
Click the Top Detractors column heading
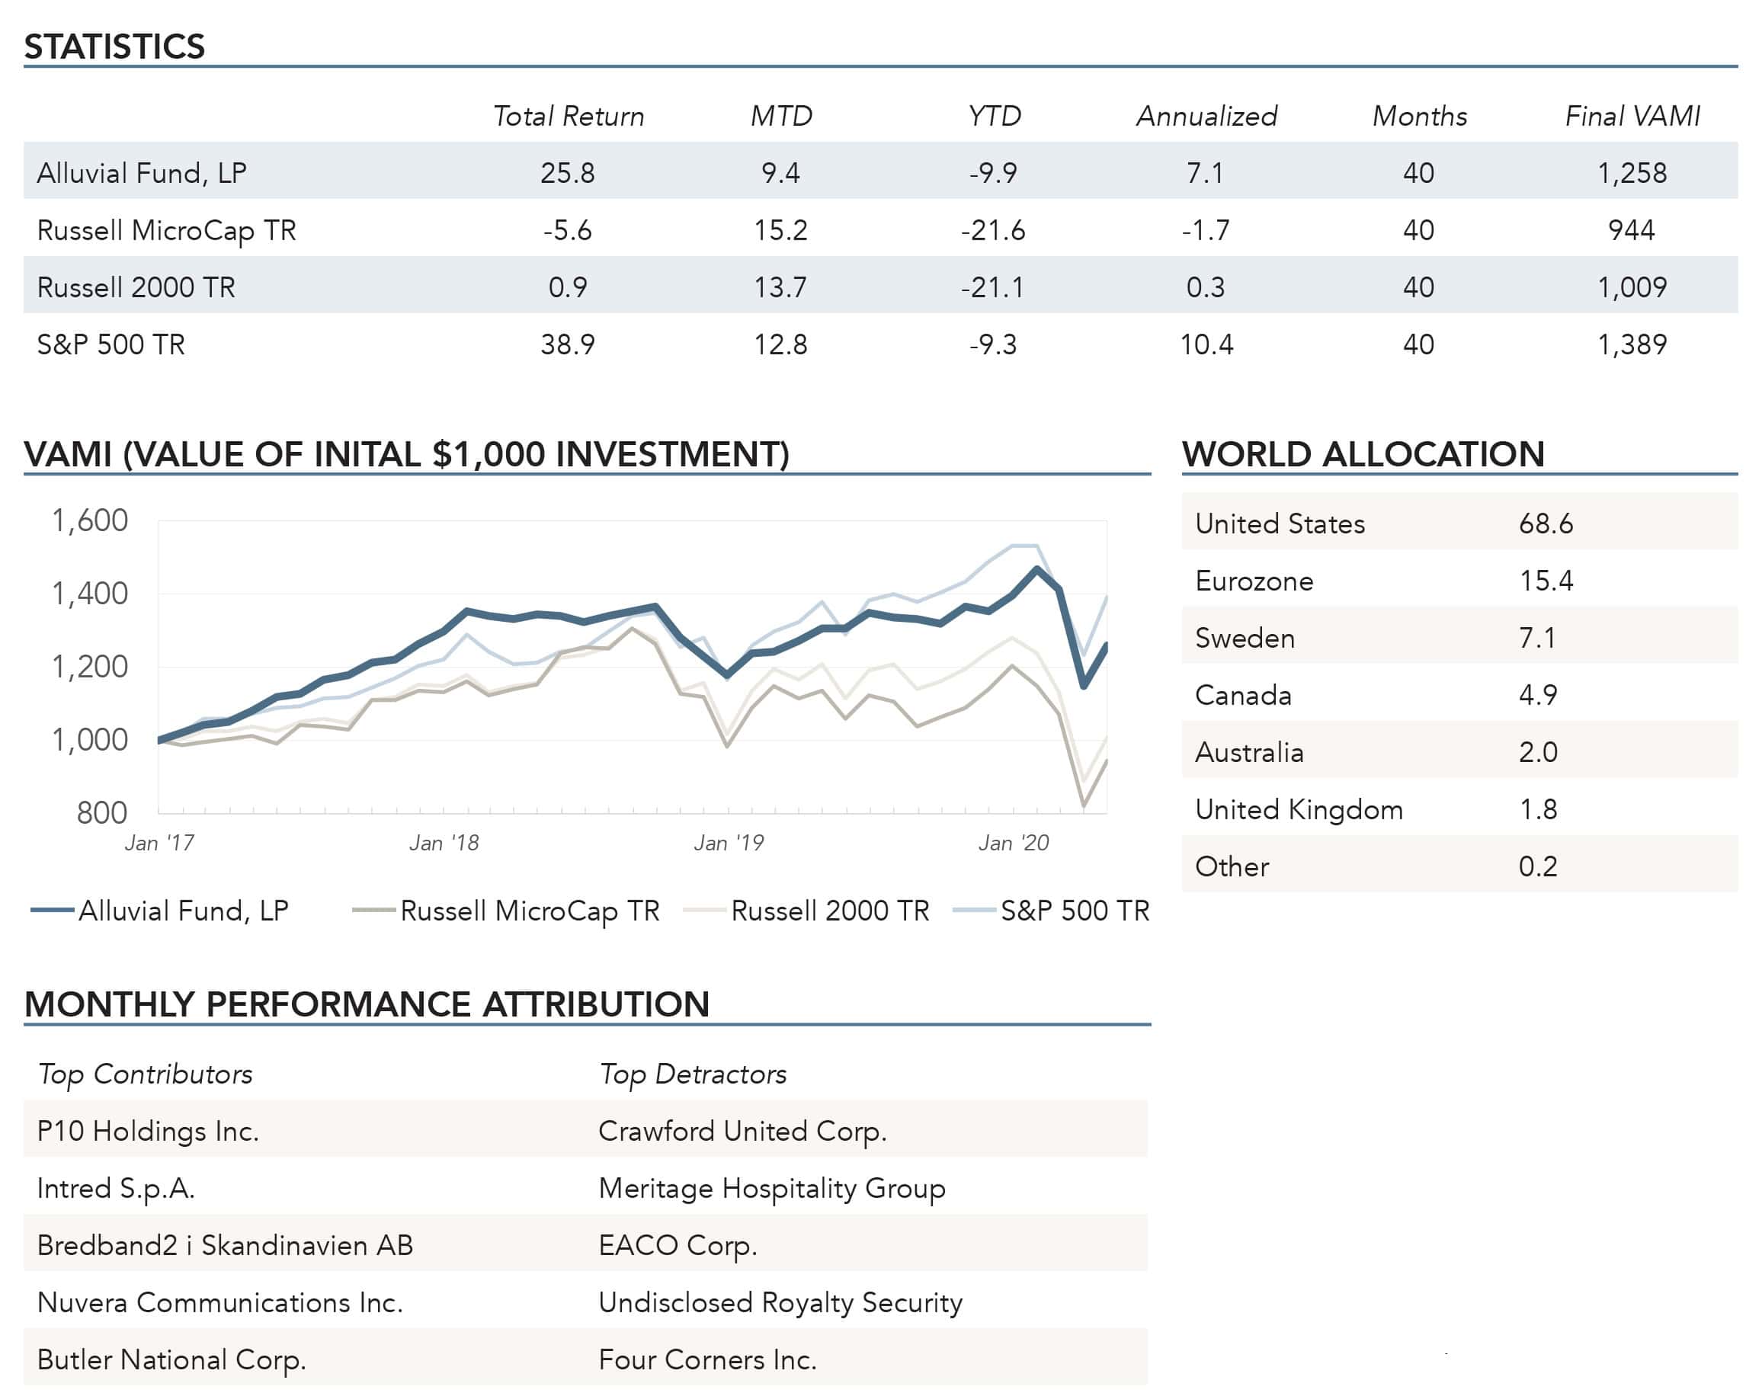tap(692, 1073)
